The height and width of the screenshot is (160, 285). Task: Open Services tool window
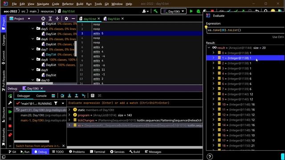click(x=117, y=152)
